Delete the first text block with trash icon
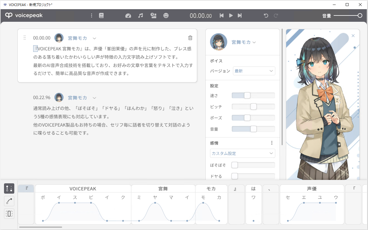 click(x=190, y=38)
